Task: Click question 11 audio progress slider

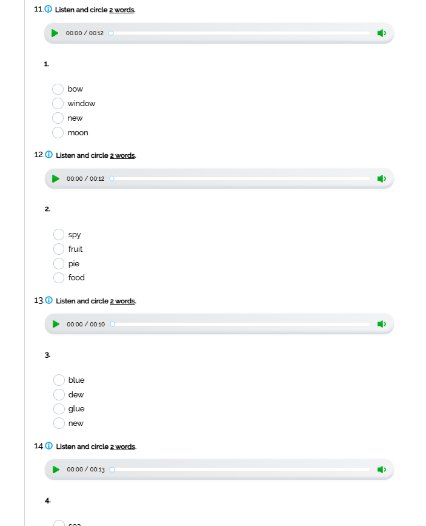Action: point(239,33)
